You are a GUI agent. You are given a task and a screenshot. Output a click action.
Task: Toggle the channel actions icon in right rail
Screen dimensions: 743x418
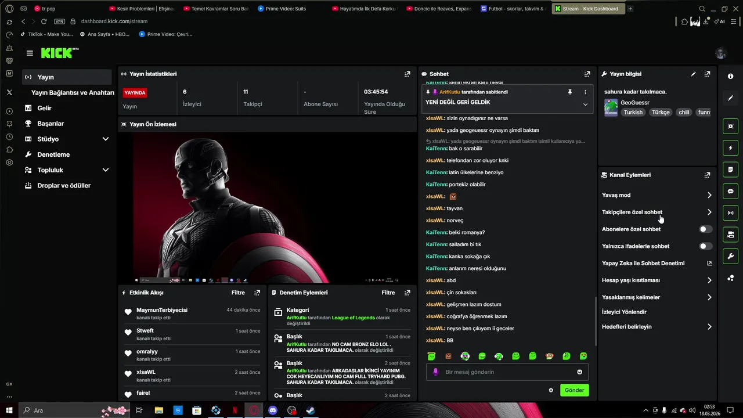tap(730, 235)
